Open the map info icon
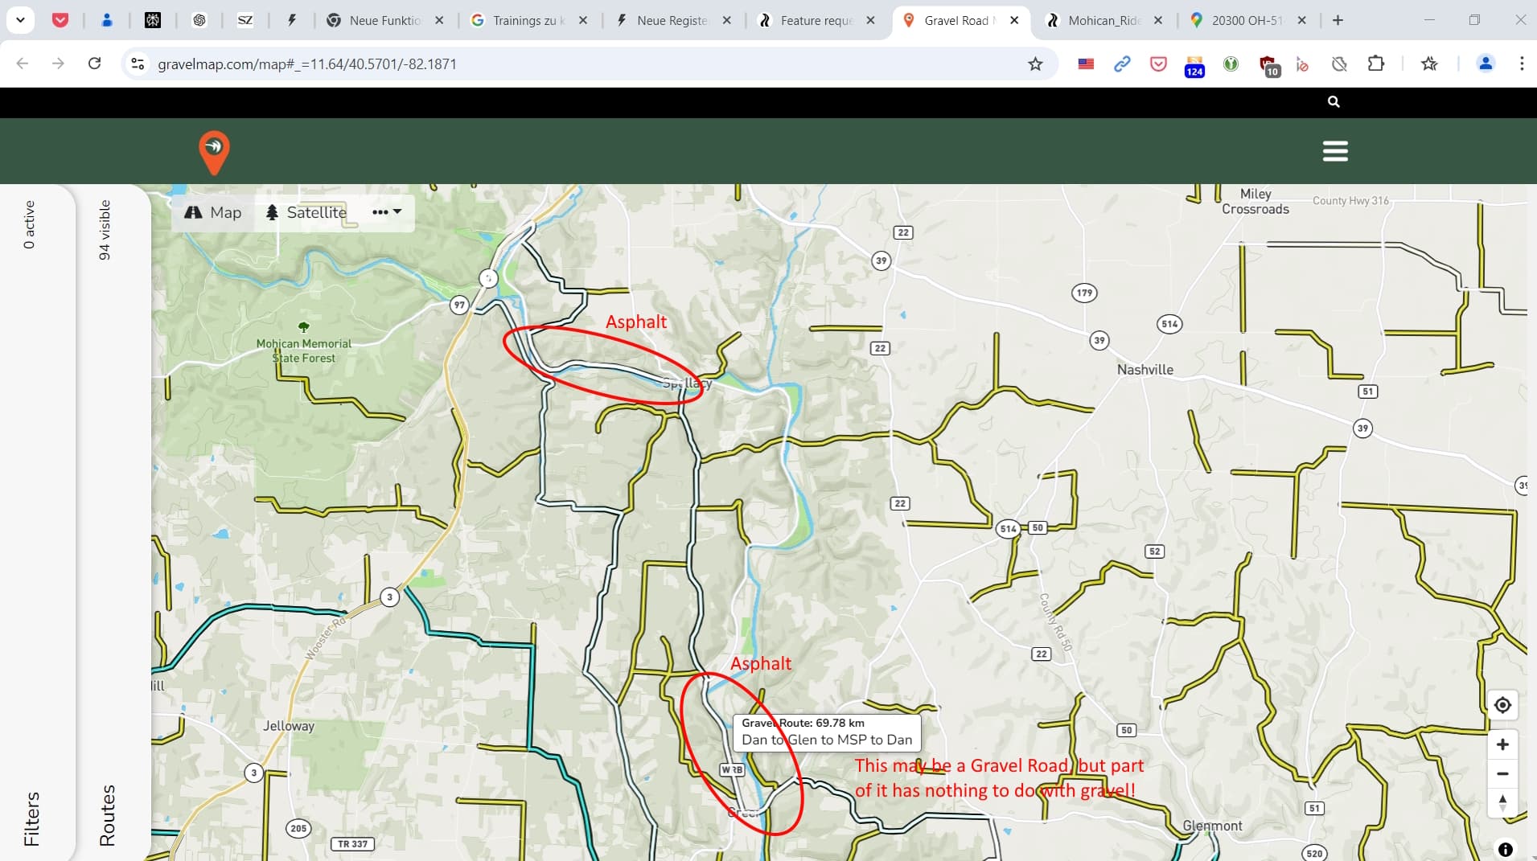The height and width of the screenshot is (861, 1537). (x=1505, y=849)
